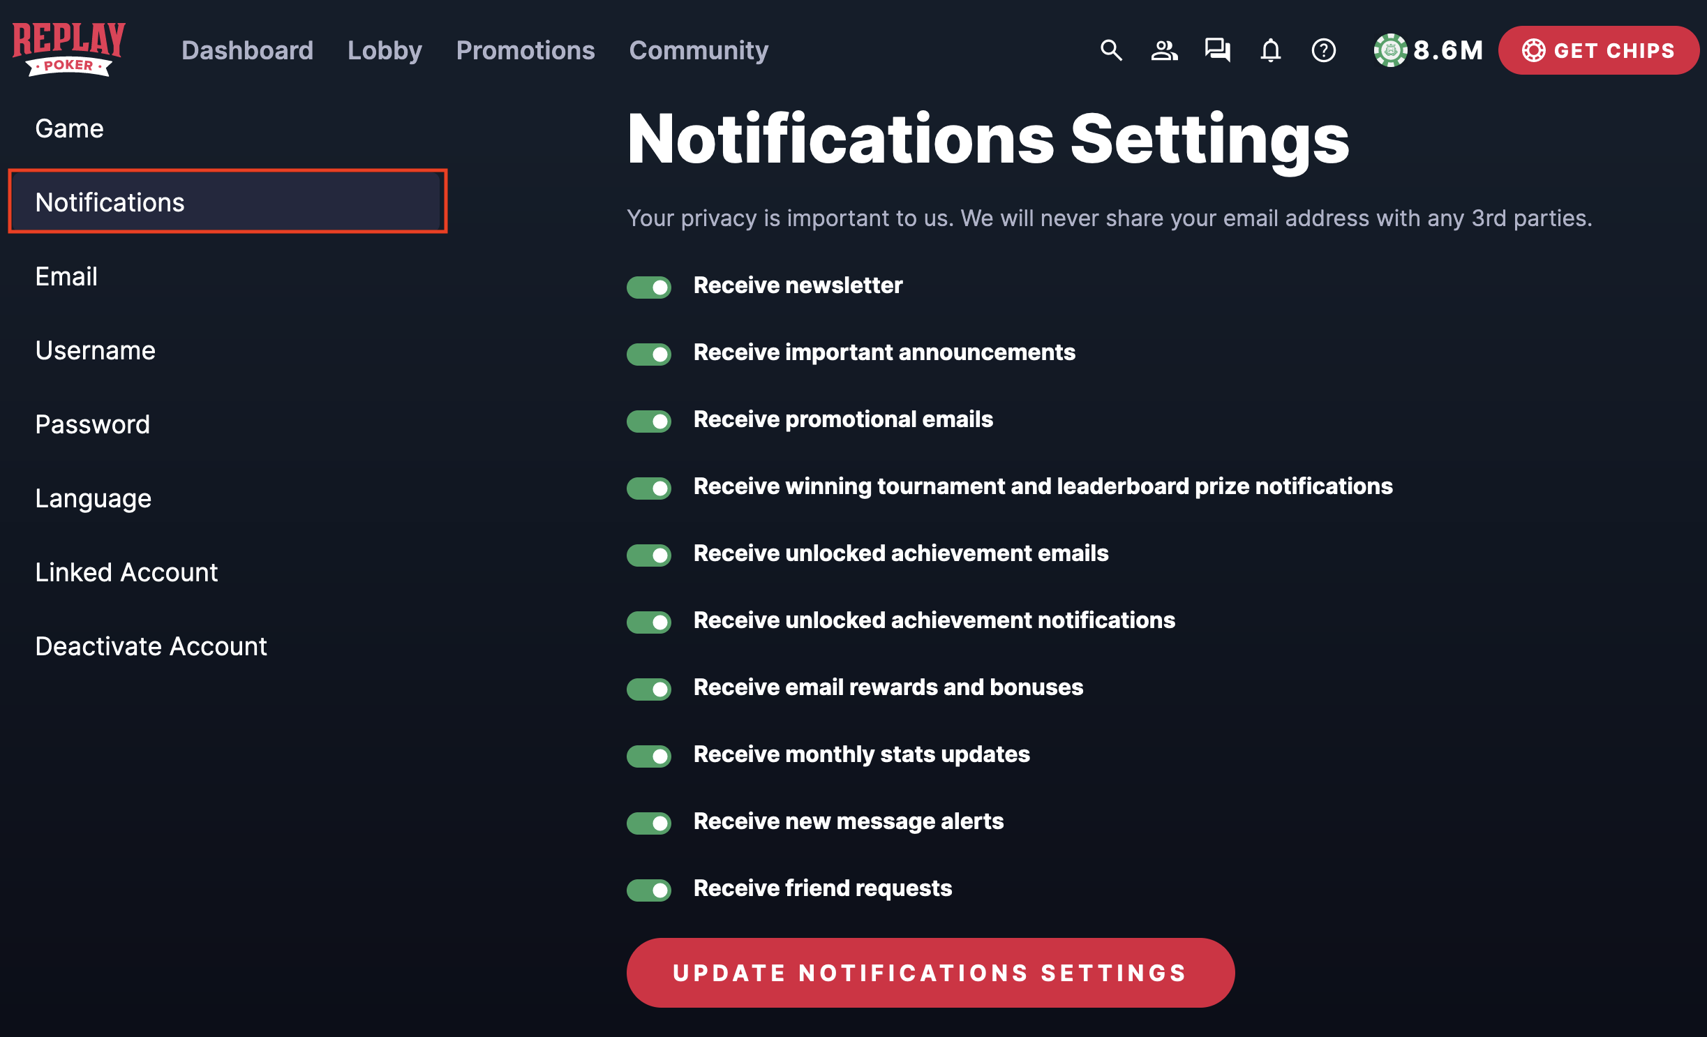Open the search magnifier icon
This screenshot has width=1707, height=1037.
tap(1111, 50)
